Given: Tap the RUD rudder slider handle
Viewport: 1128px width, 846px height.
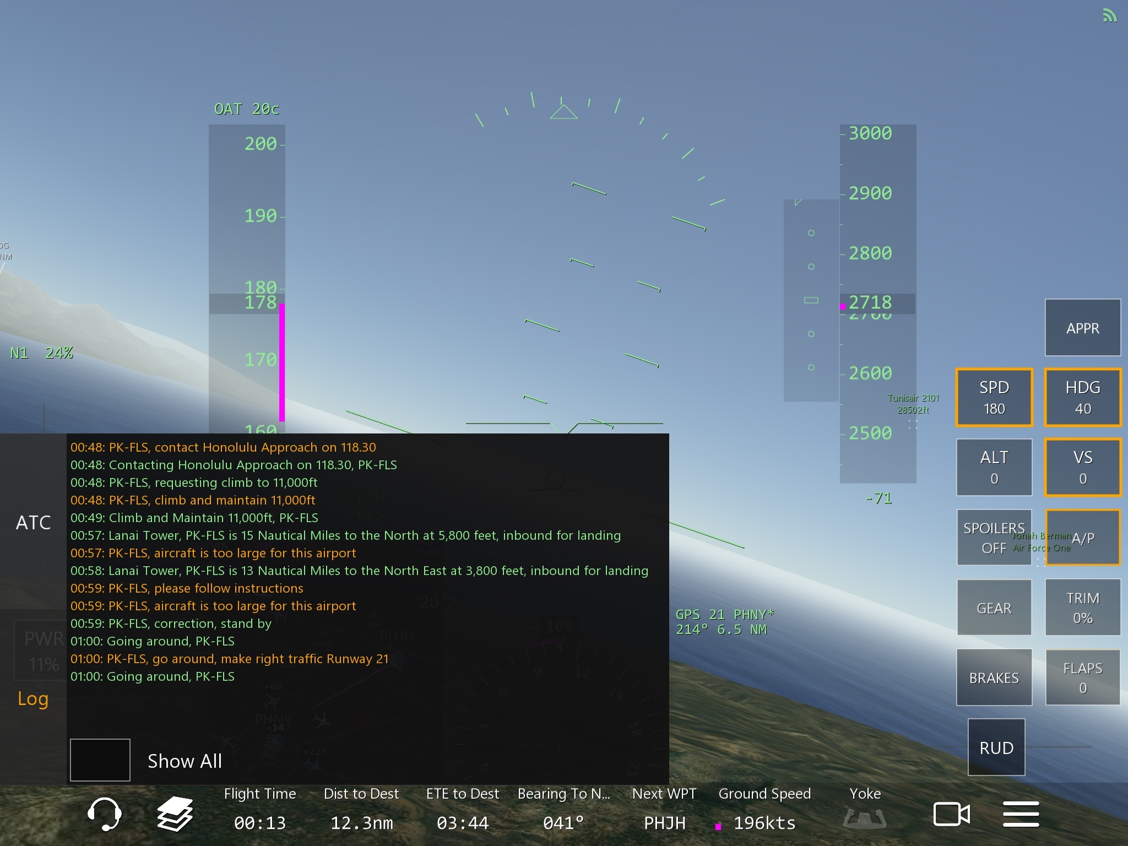Looking at the screenshot, I should coord(996,747).
